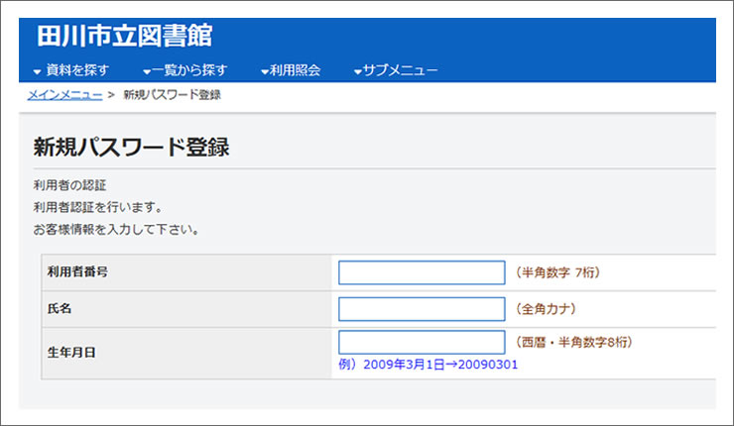Click the (半角数字 7桁) hint text
Image resolution: width=734 pixels, height=426 pixels.
tap(558, 272)
